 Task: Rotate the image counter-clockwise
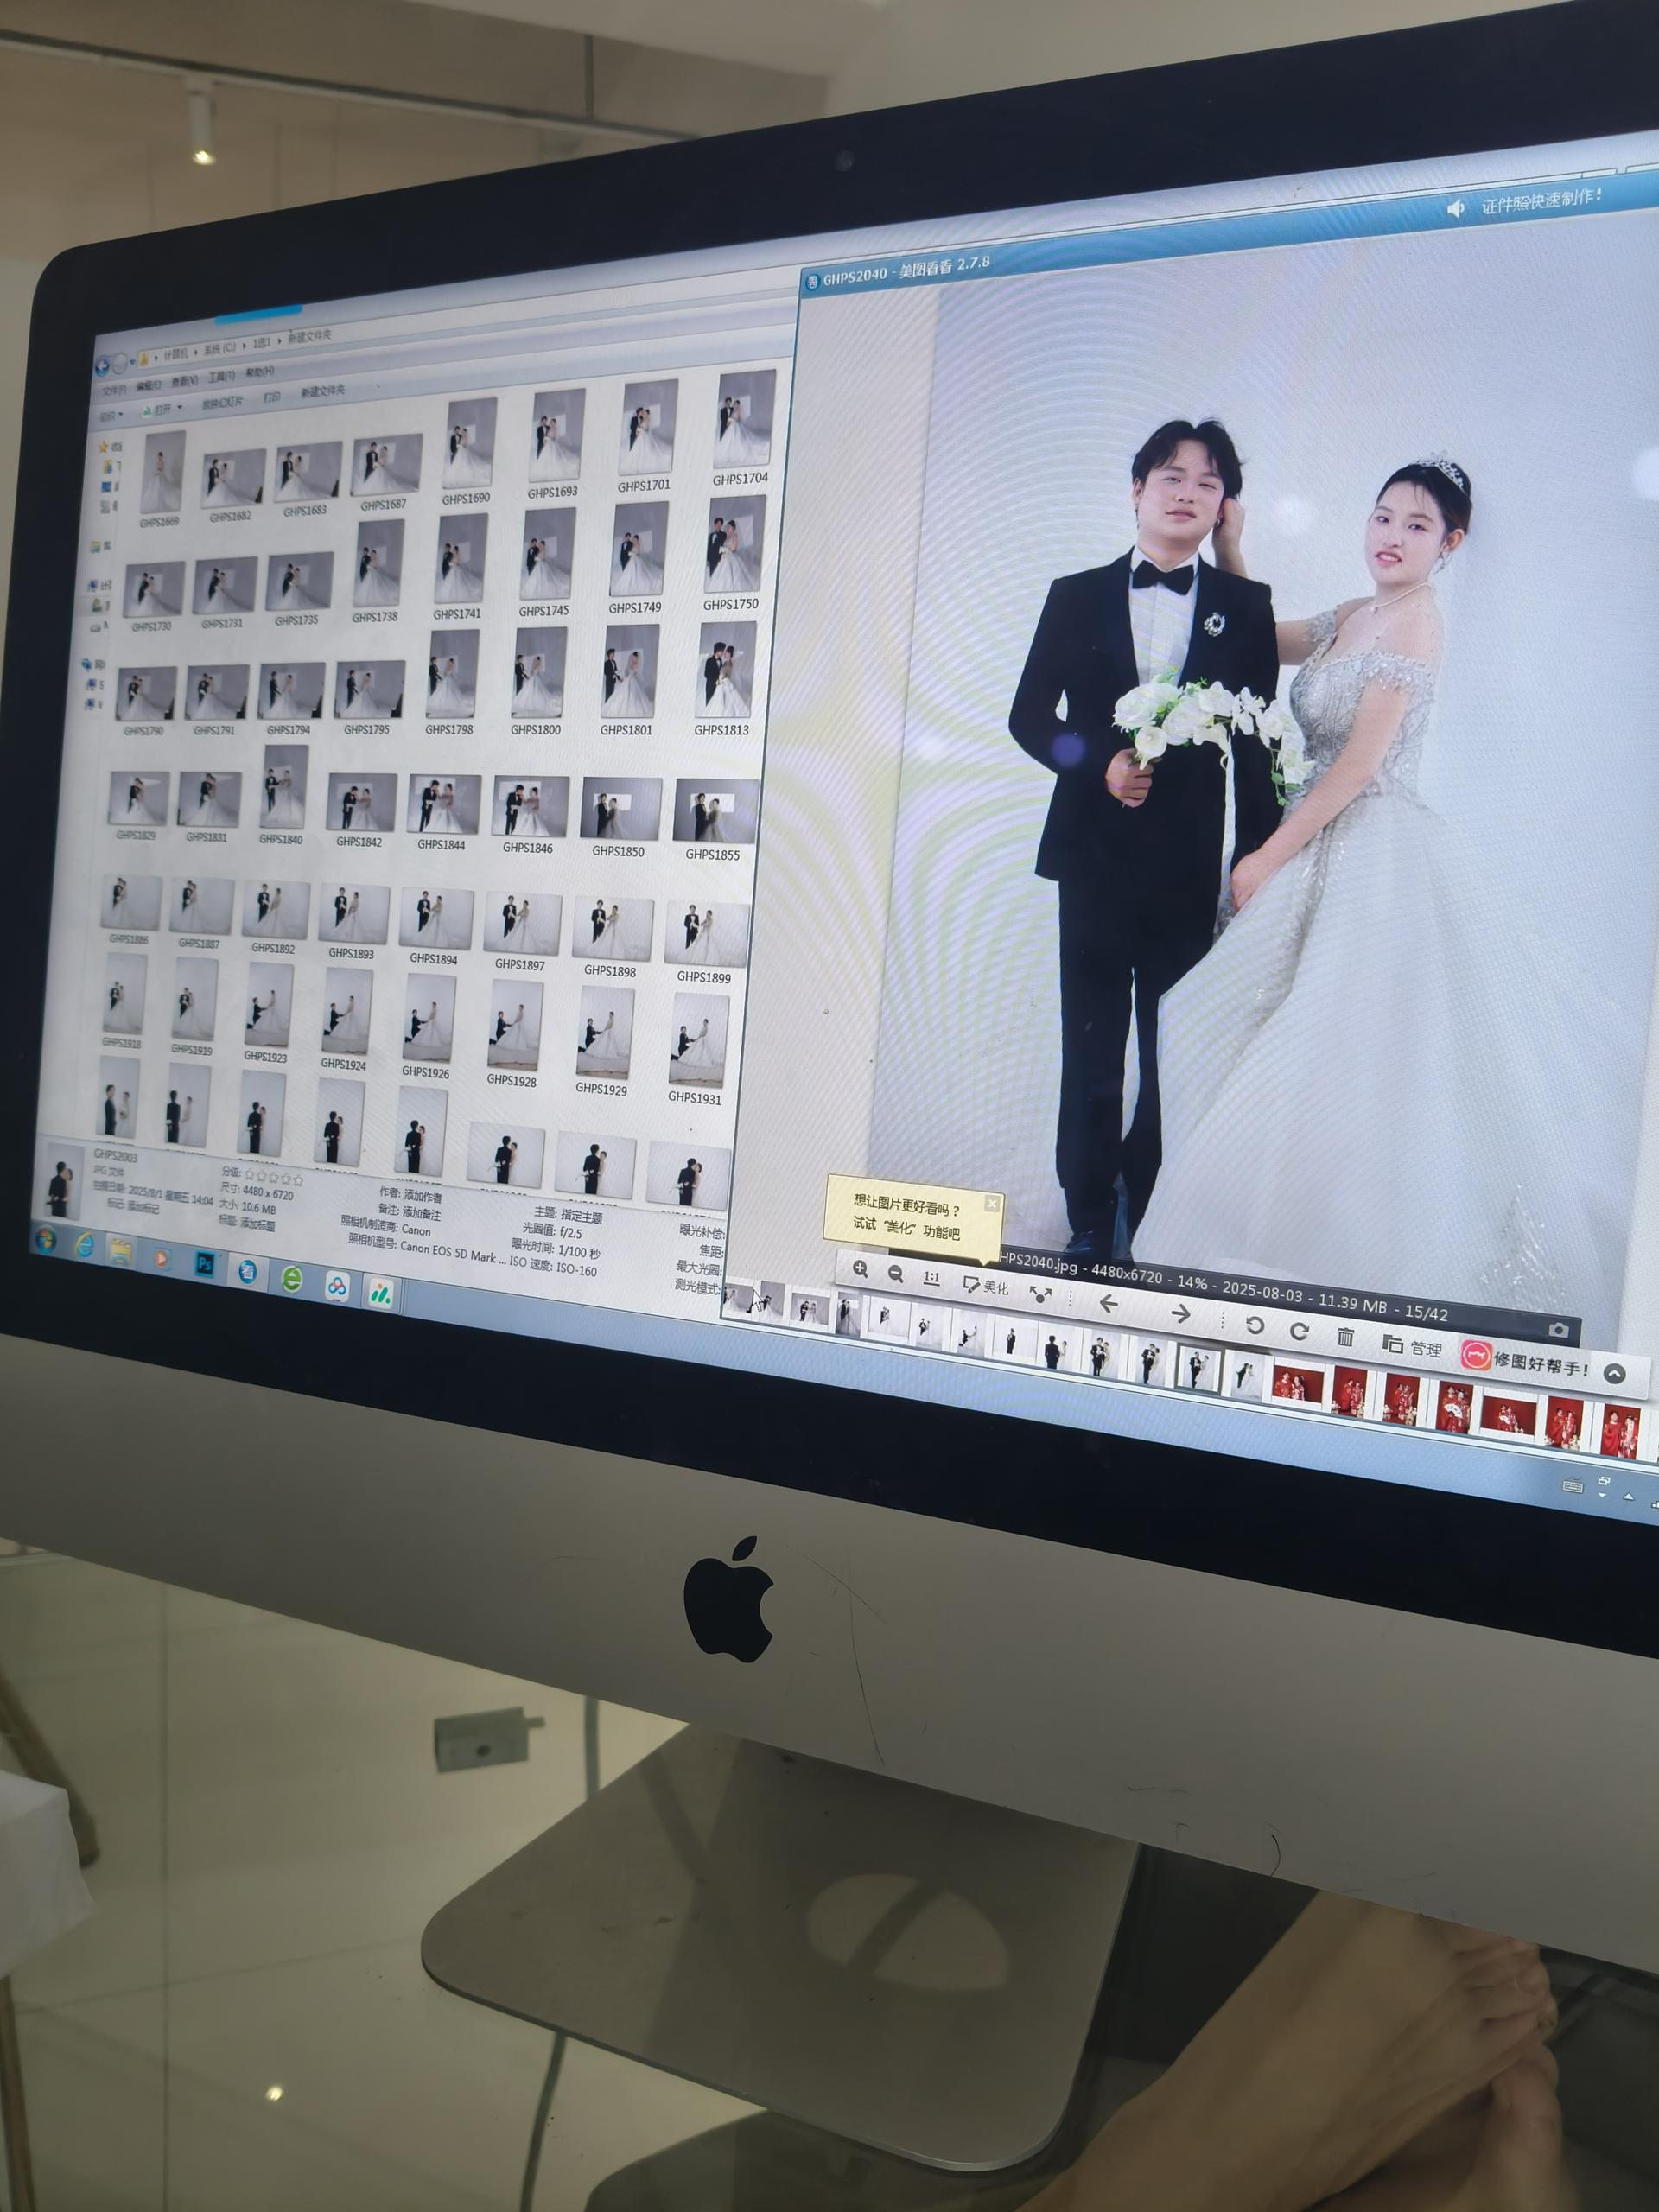click(x=1255, y=1325)
